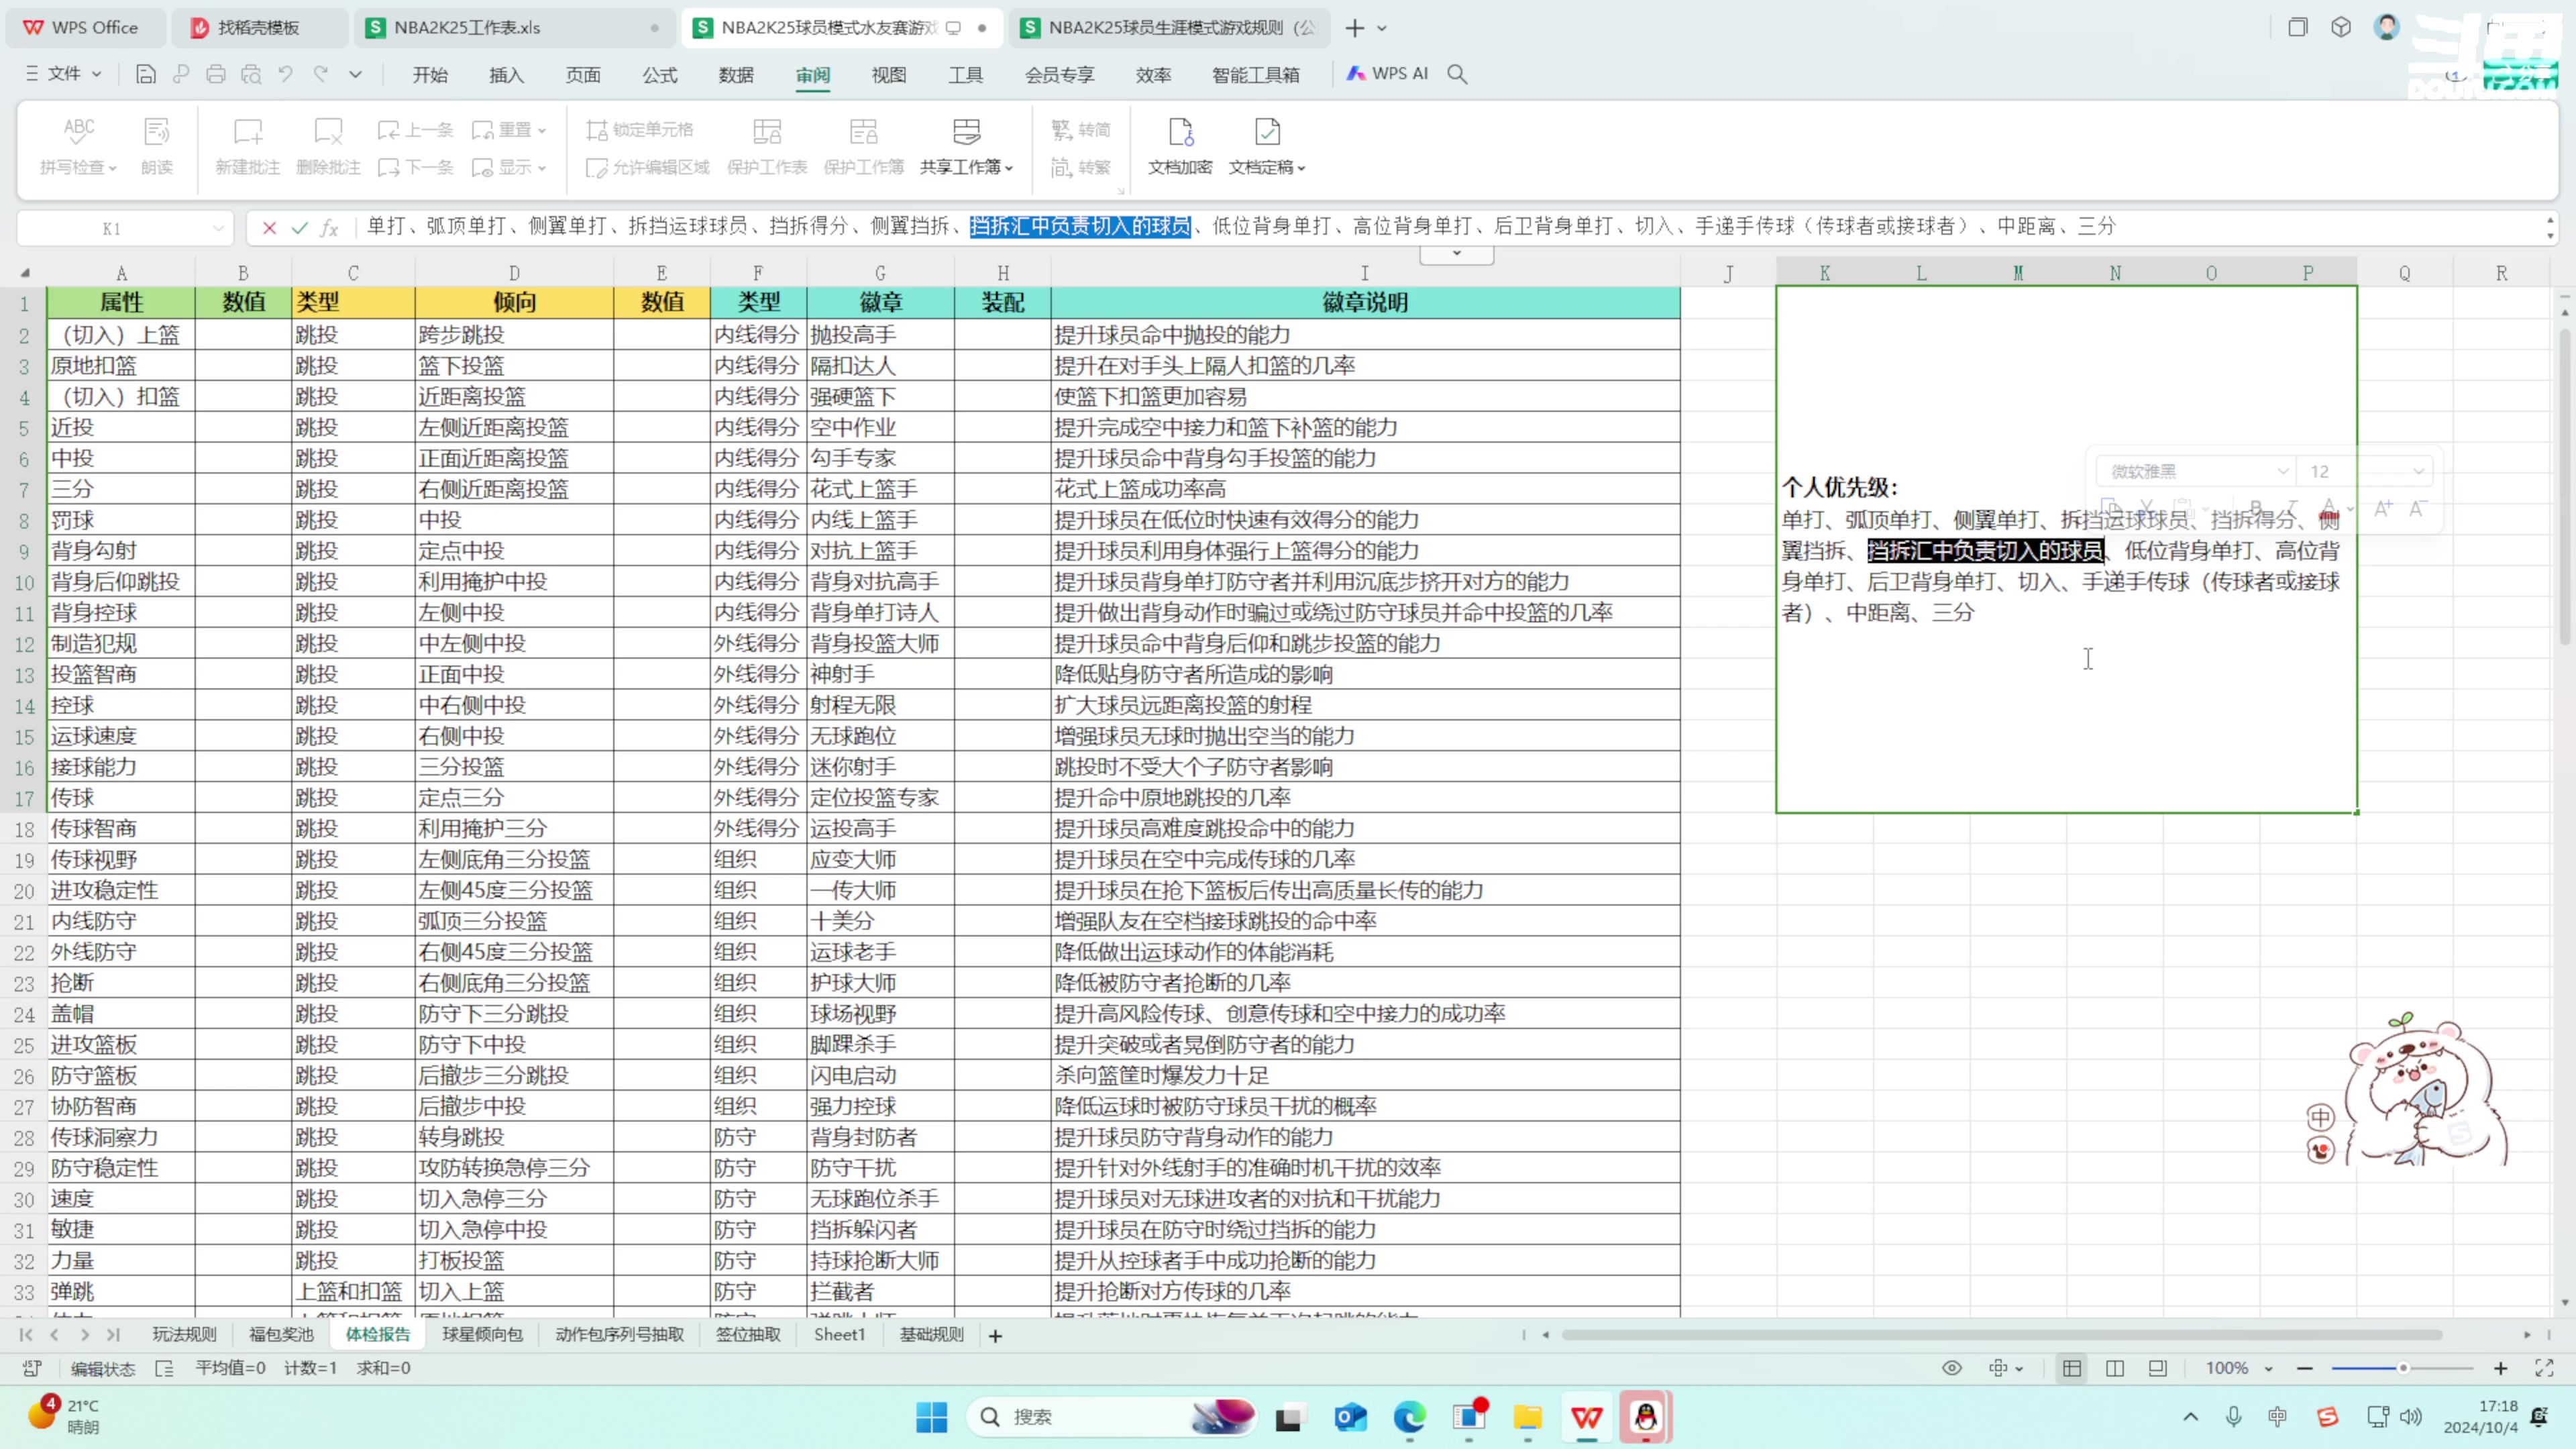Open a new document tab with plus

(x=1355, y=28)
